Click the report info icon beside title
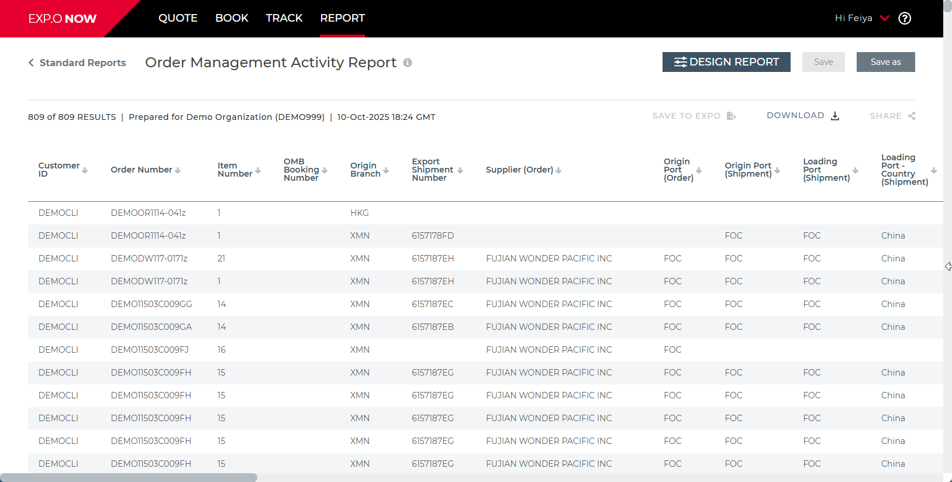 (x=408, y=63)
